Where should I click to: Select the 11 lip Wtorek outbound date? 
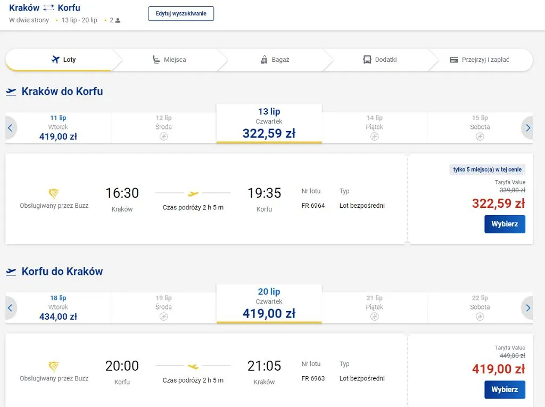[x=58, y=128]
